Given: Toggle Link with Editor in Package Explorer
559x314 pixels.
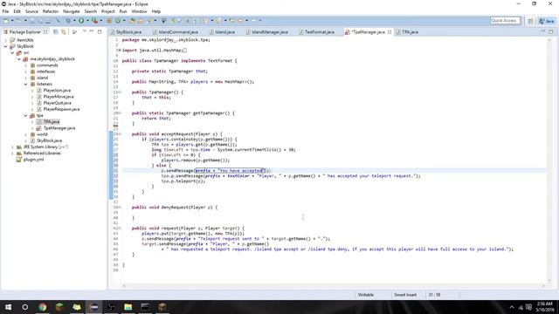Looking at the screenshot, I should [x=64, y=32].
